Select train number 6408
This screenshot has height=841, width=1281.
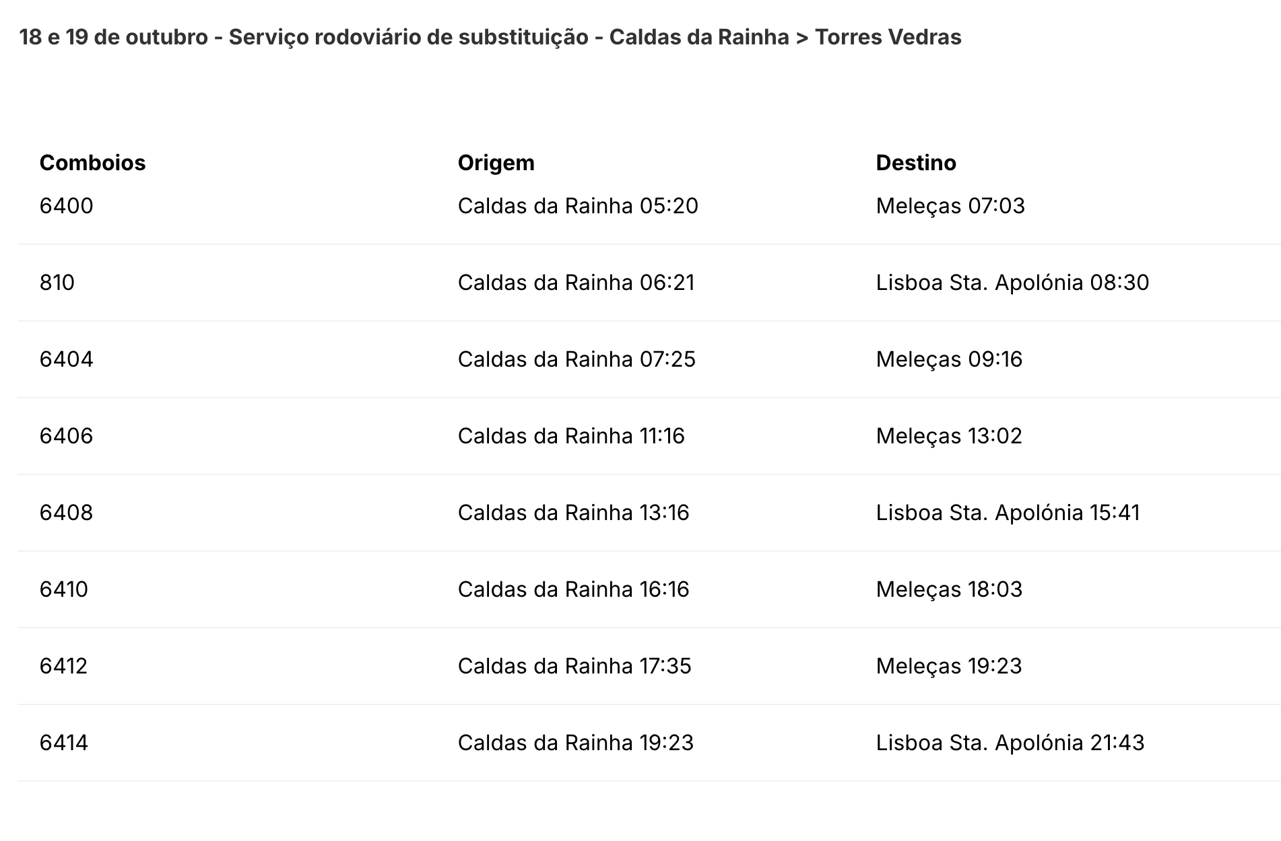coord(66,513)
